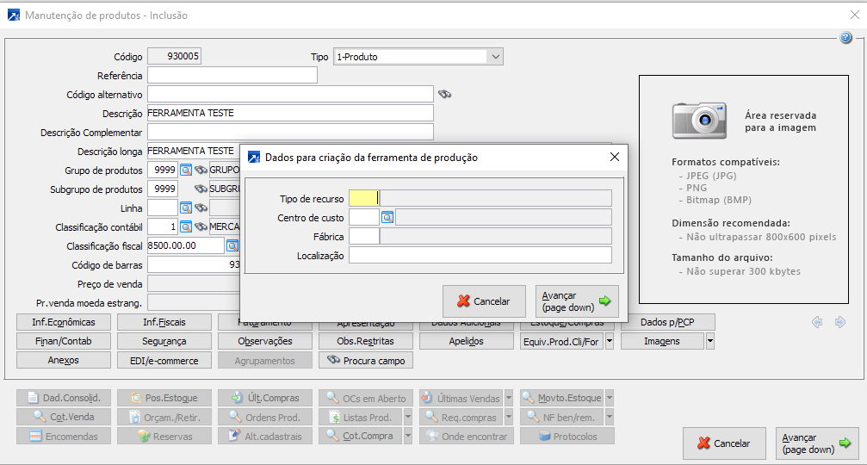Expand Movto.Estoque dropdown arrow

610,398
